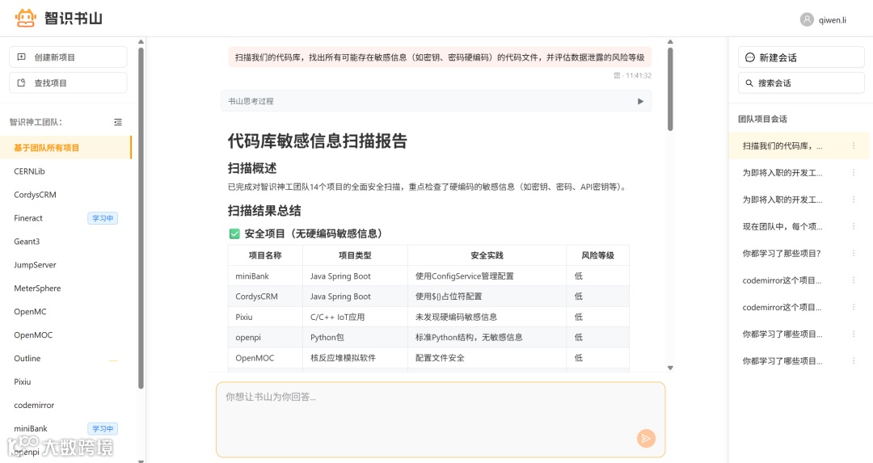Click the 使用ConfigService管理配置 cell
Viewport: 873px width, 463px height.
(x=487, y=276)
